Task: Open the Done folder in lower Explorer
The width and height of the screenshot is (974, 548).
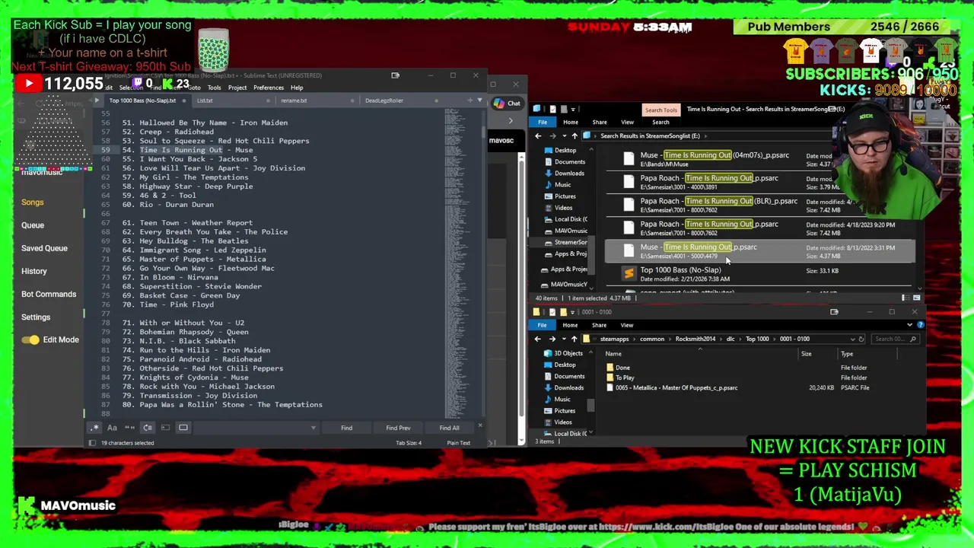Action: pyautogui.click(x=622, y=368)
